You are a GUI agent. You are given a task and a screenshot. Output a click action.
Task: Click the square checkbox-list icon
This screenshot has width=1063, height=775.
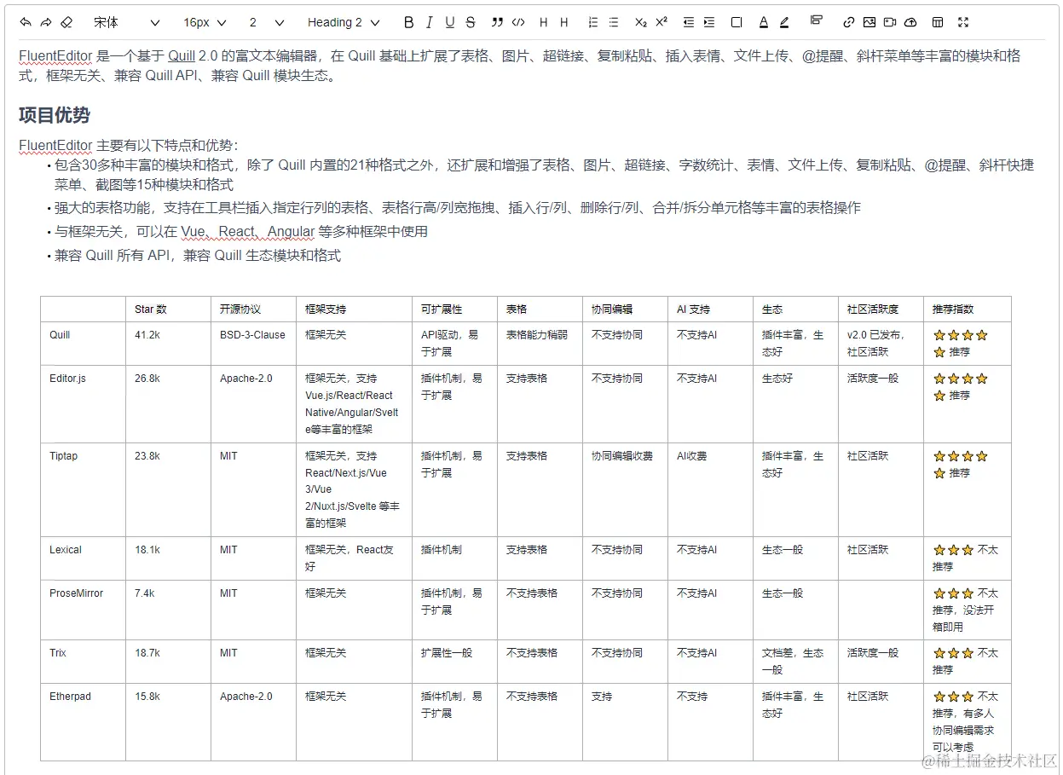pyautogui.click(x=737, y=22)
